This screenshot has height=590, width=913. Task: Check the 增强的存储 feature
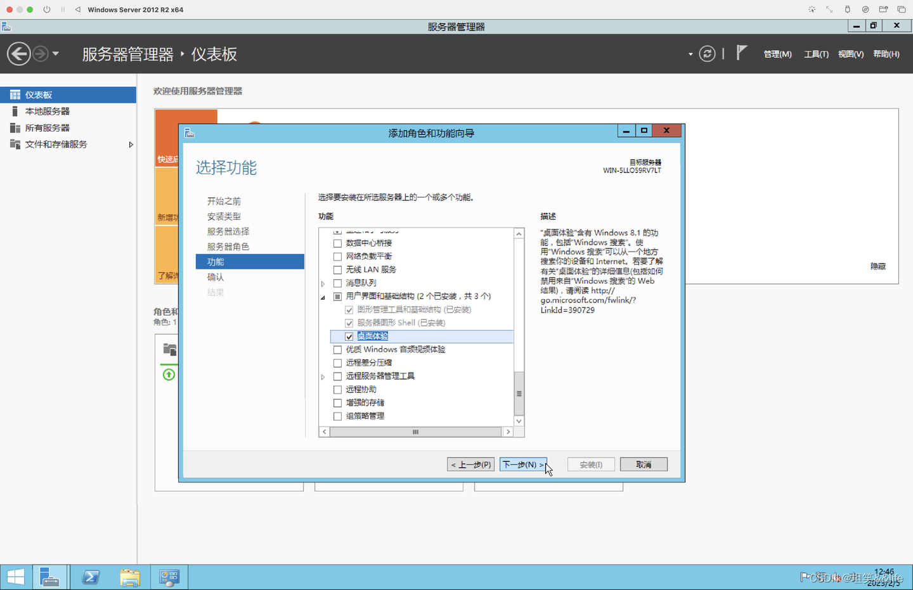(x=337, y=403)
